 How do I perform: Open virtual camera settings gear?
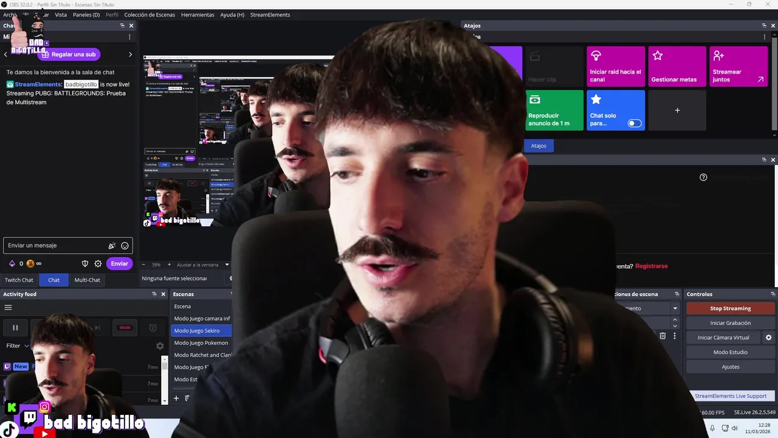[768, 338]
